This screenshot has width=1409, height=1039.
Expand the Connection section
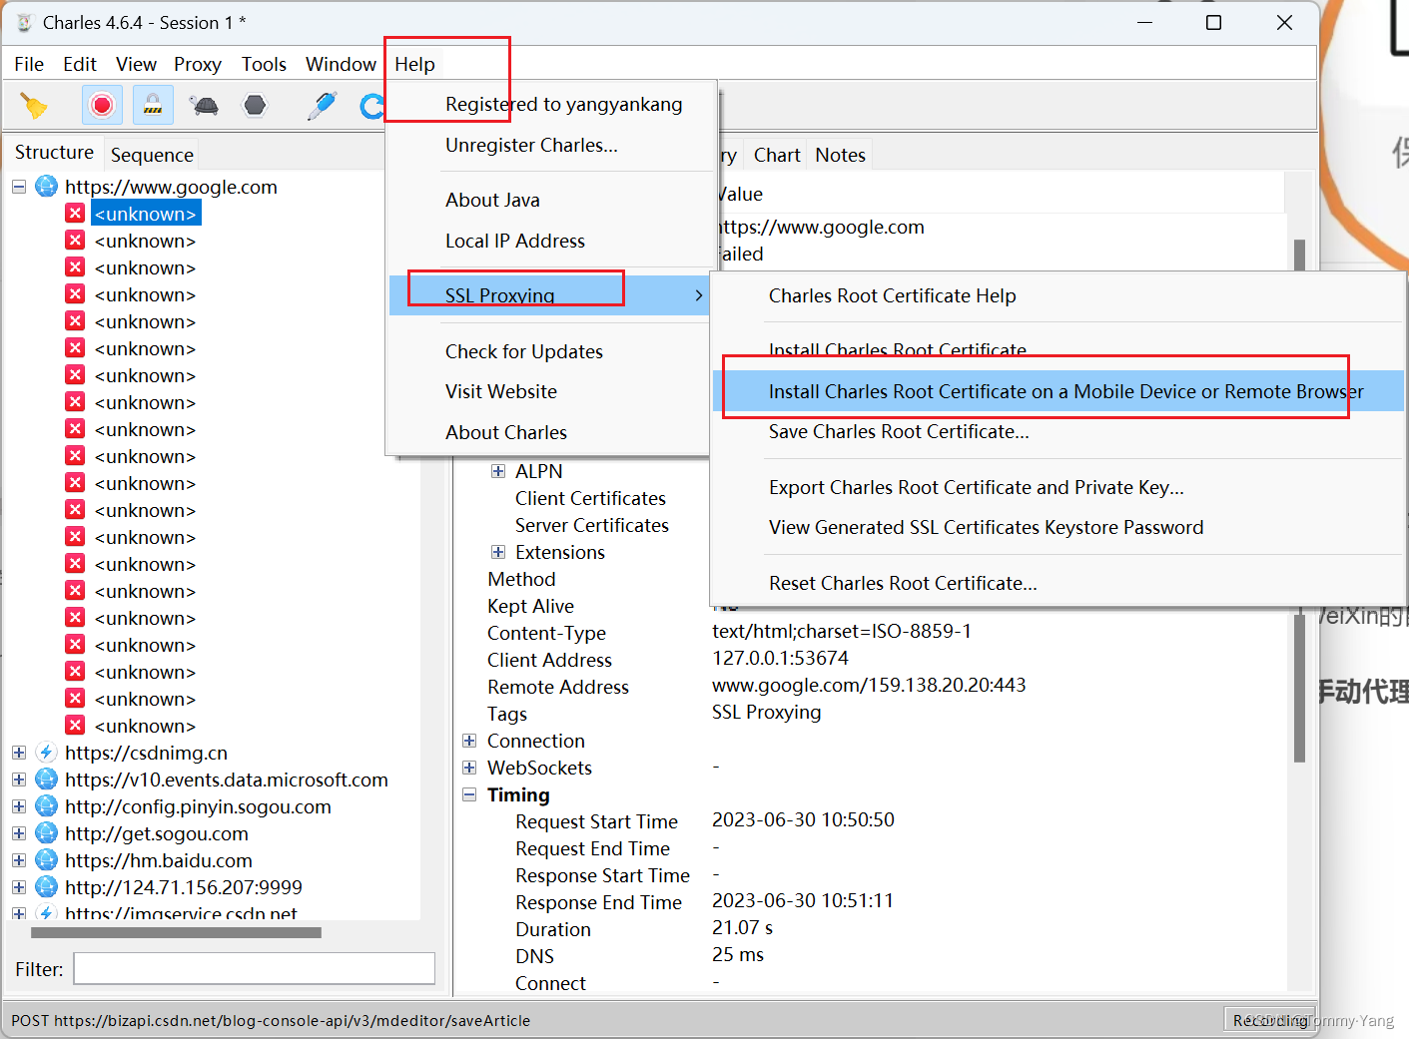click(x=469, y=741)
